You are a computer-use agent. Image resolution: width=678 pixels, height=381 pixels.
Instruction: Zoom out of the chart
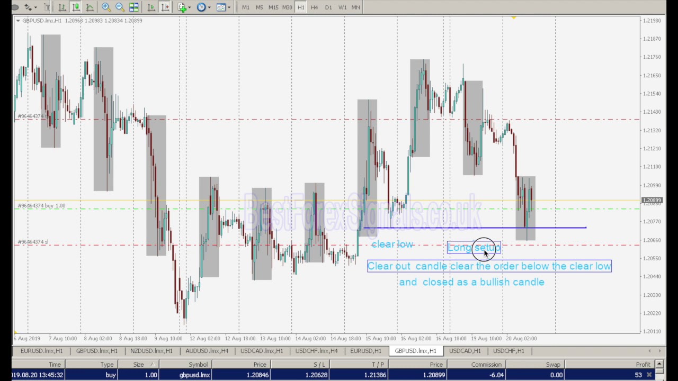tap(120, 7)
